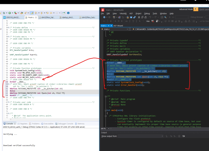The width and height of the screenshot is (209, 151).
Task: Open the dropdown arrow next to the Debug bug icon
Action: [7, 13]
